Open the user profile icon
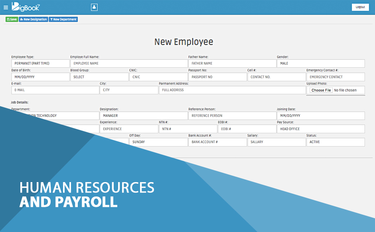Viewport: 375px width, 232px height. (x=94, y=7)
